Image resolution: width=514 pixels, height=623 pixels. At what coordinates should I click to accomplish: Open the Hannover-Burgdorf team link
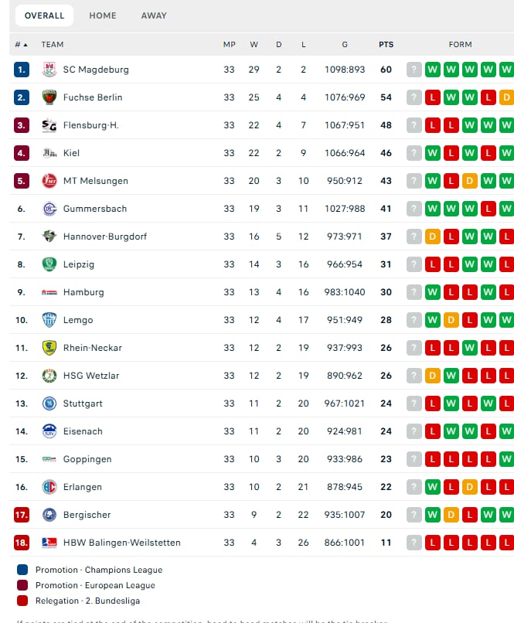coord(105,237)
